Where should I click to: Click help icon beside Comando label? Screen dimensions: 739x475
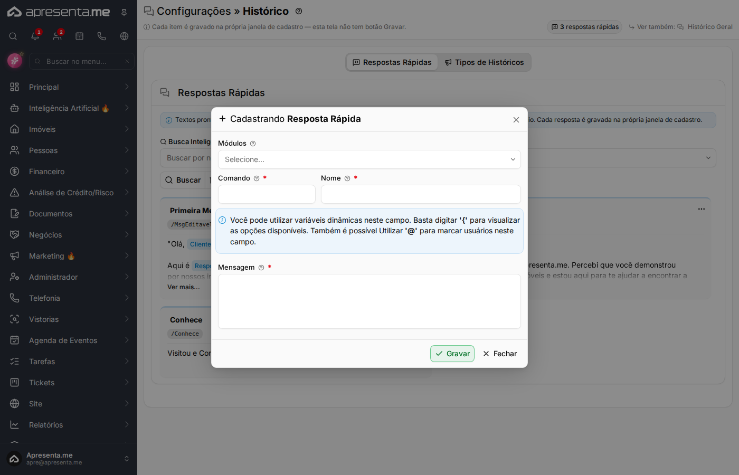257,178
